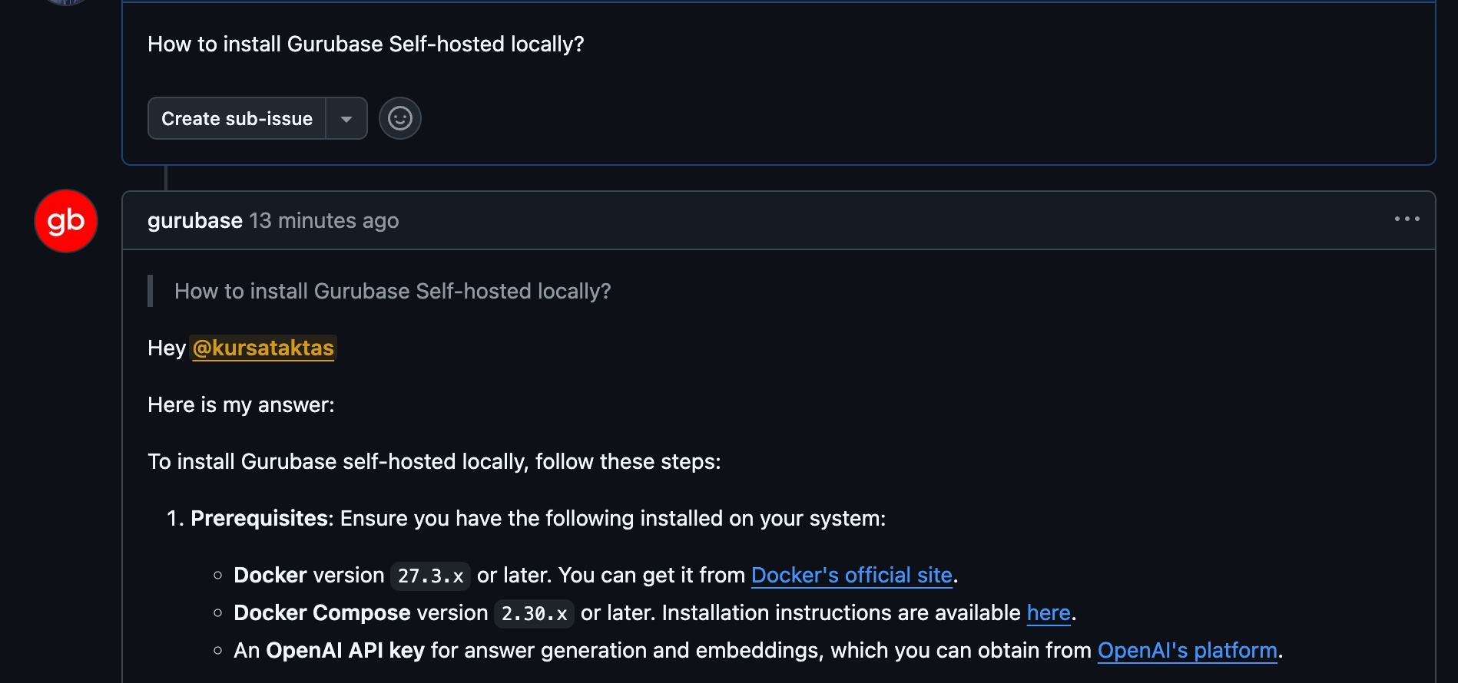Open Docker's official site link
The height and width of the screenshot is (683, 1458).
pos(851,575)
